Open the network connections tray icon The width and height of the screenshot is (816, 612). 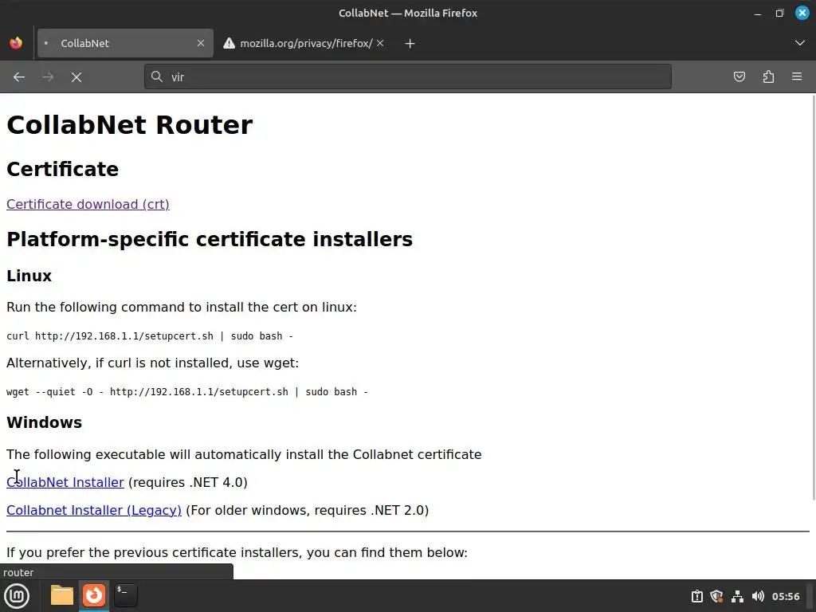pos(737,596)
